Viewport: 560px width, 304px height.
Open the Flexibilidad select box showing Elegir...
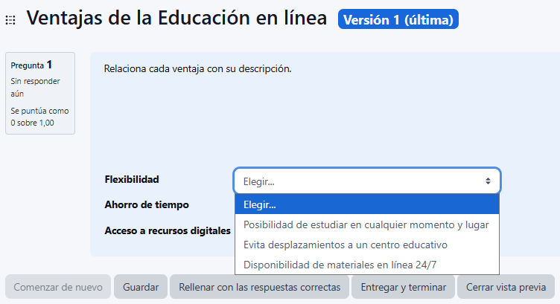366,181
